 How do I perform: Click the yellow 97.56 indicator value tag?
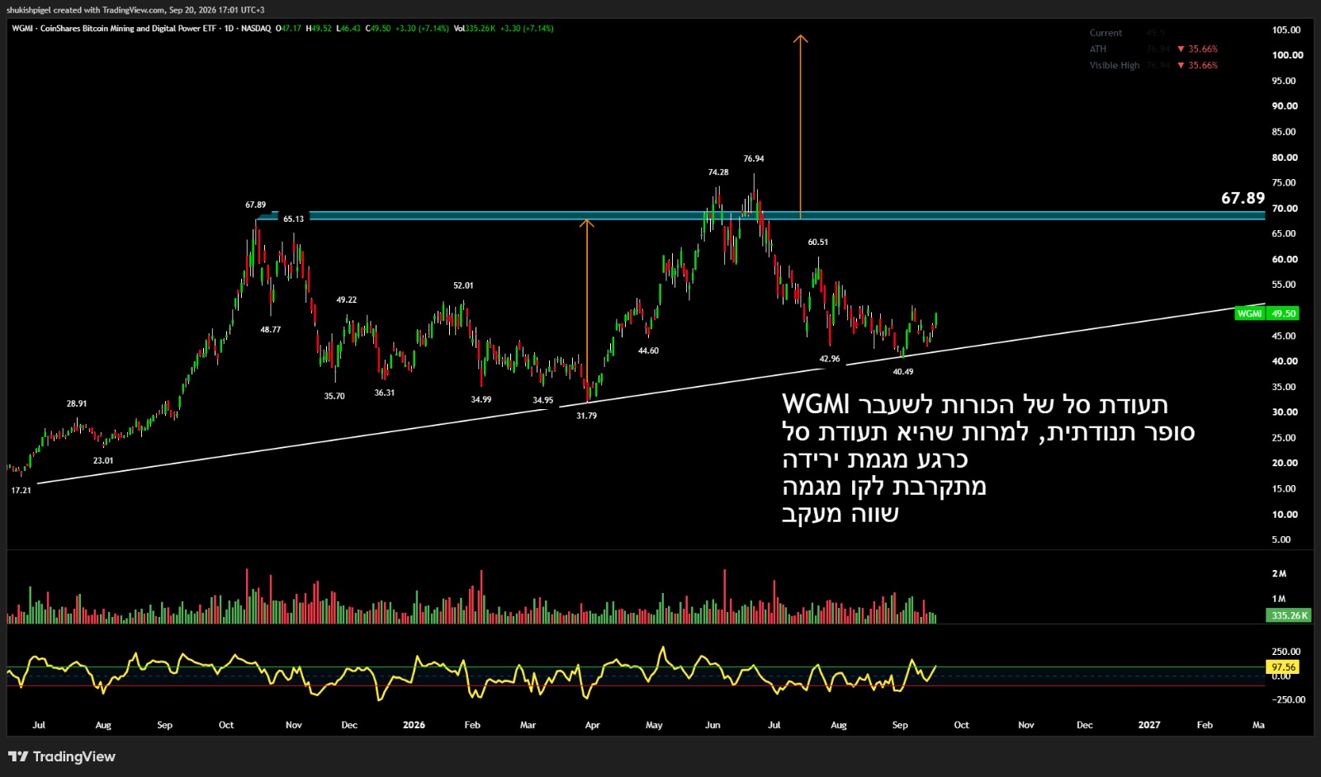pyautogui.click(x=1283, y=666)
